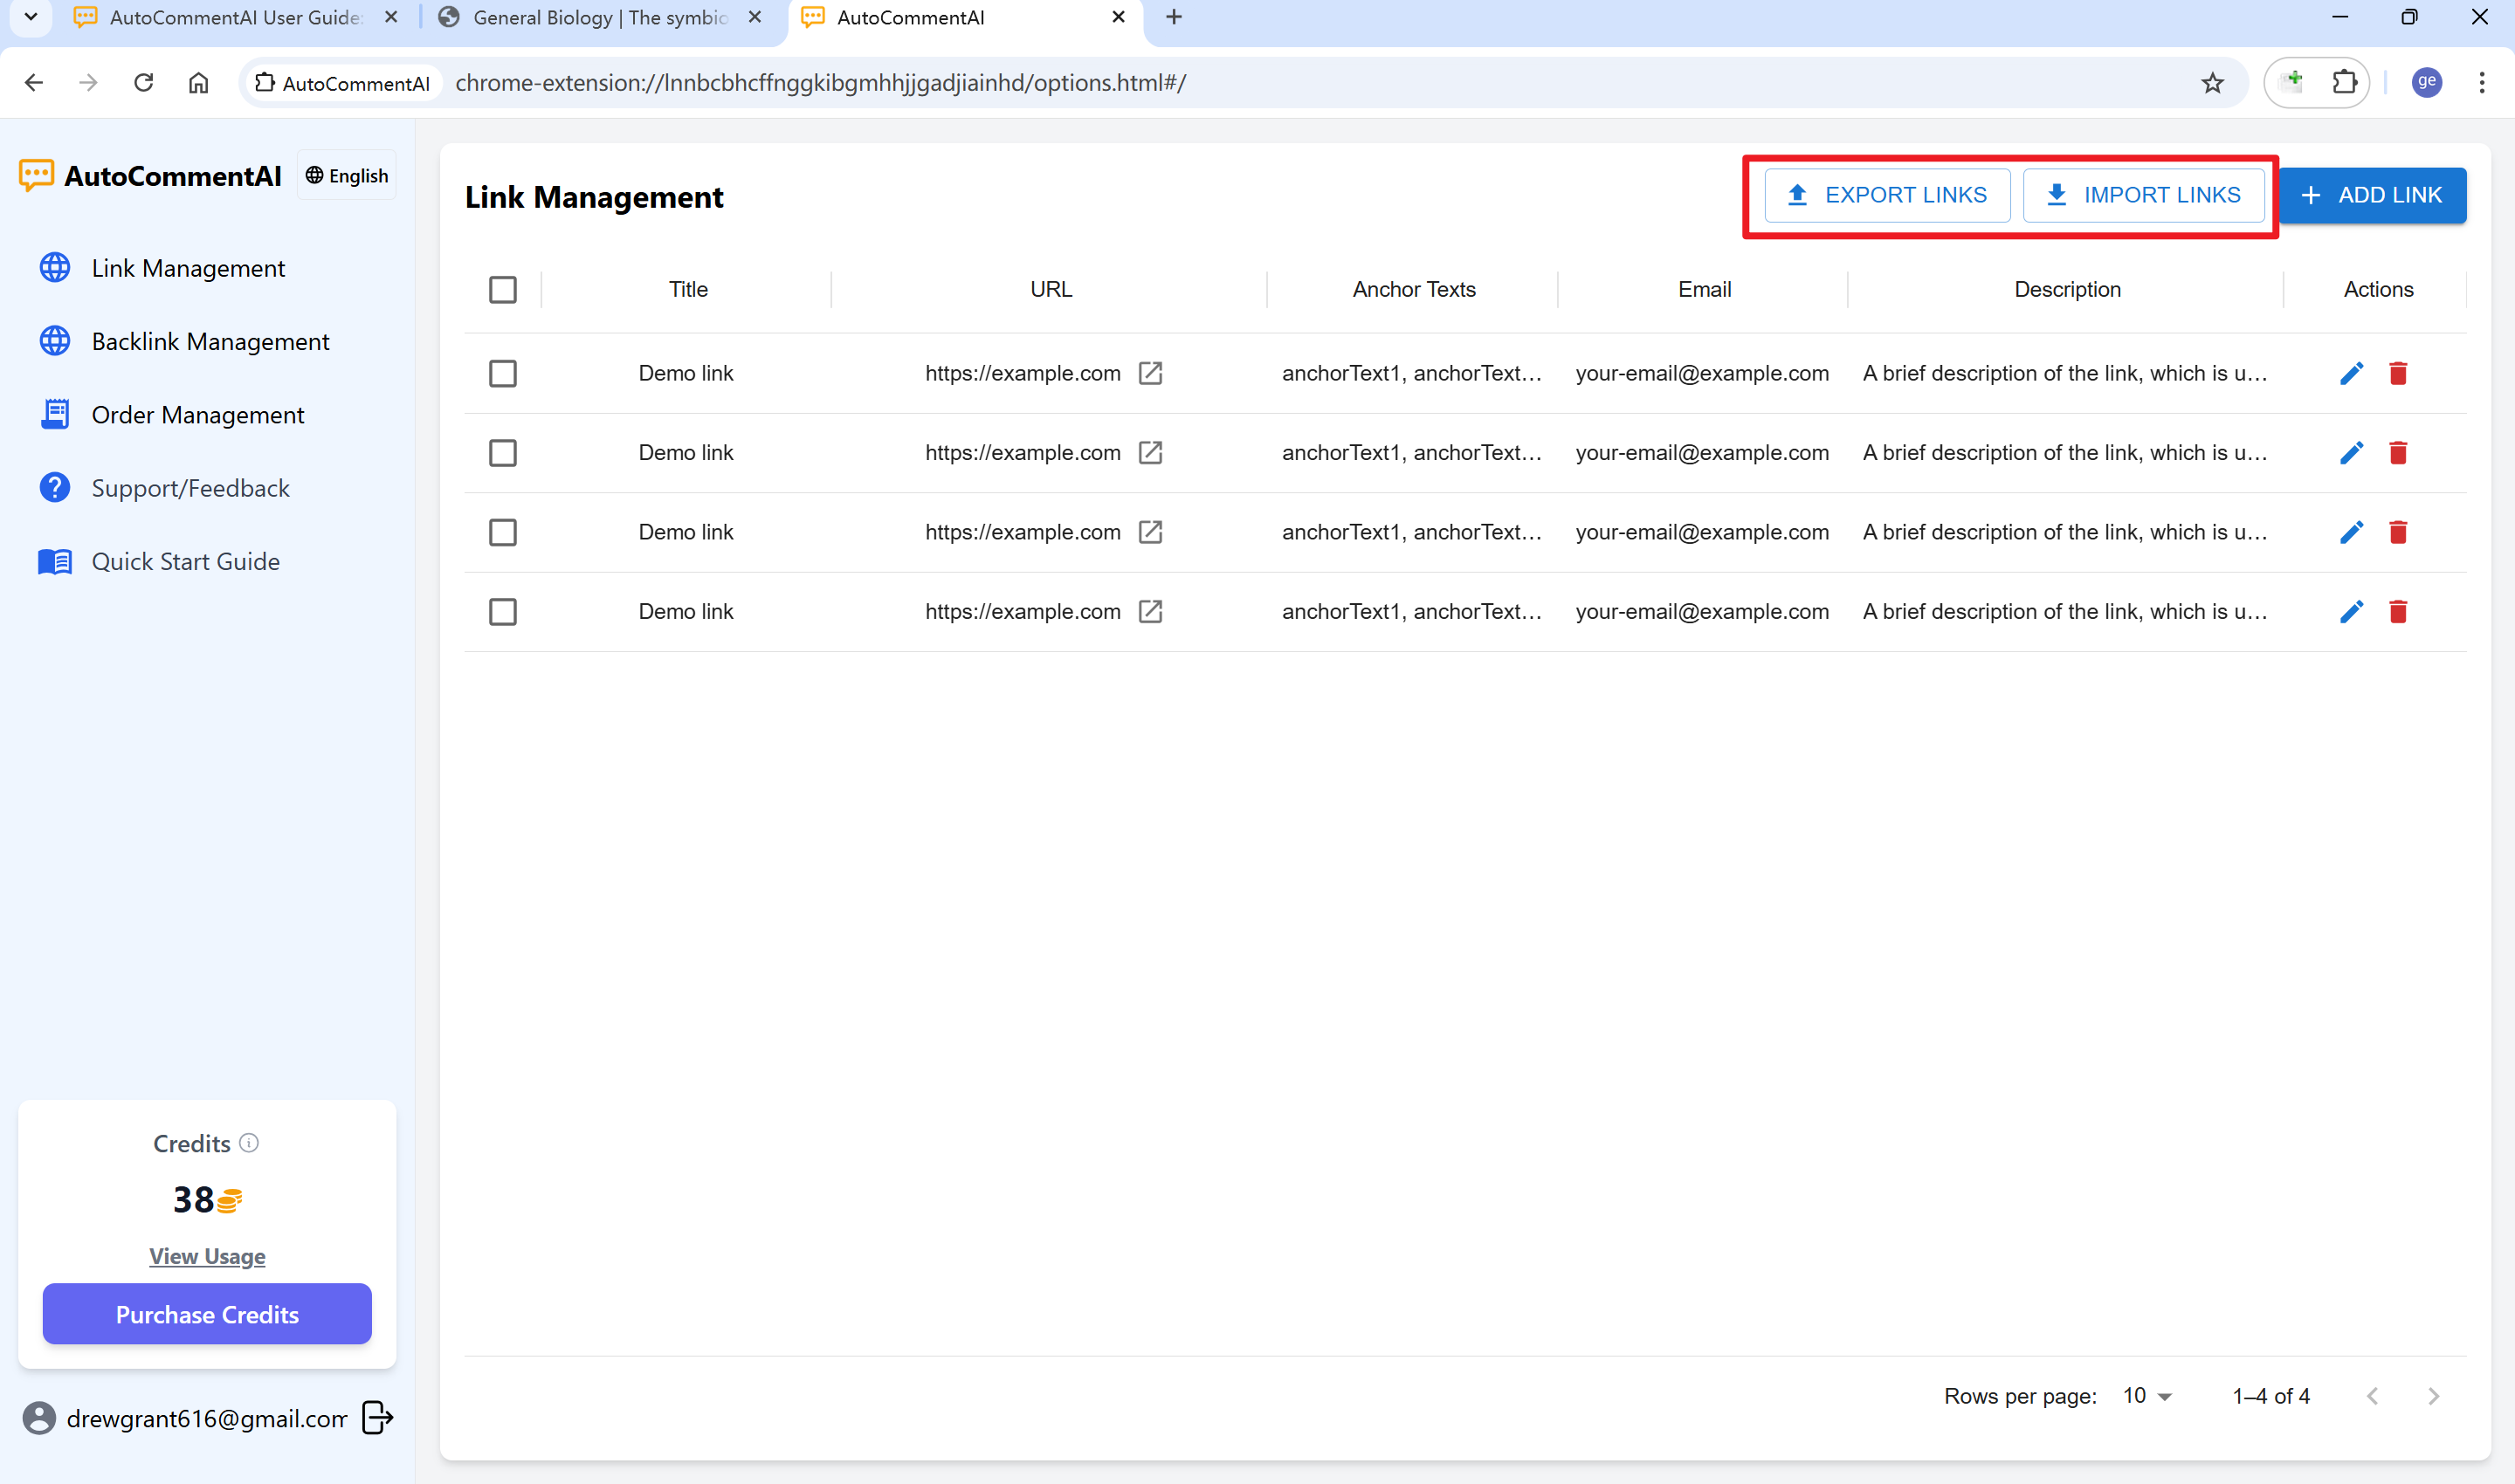Click the IMPORT LINKS button
Screen dimensions: 2515x1484
[x=2144, y=195]
